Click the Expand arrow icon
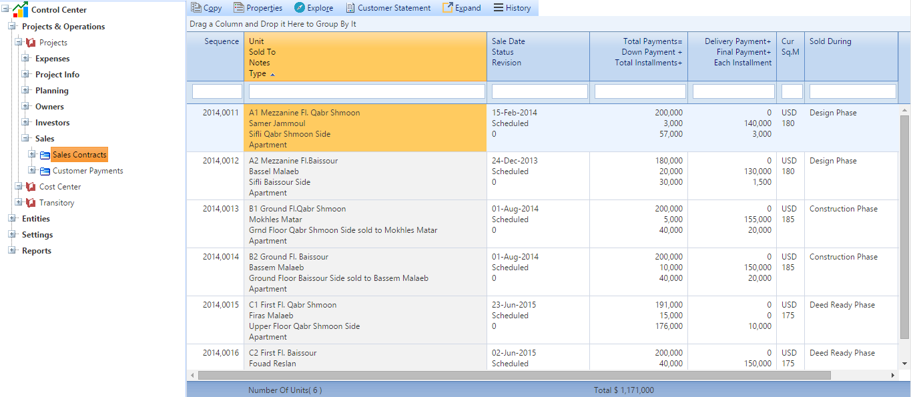 click(448, 8)
